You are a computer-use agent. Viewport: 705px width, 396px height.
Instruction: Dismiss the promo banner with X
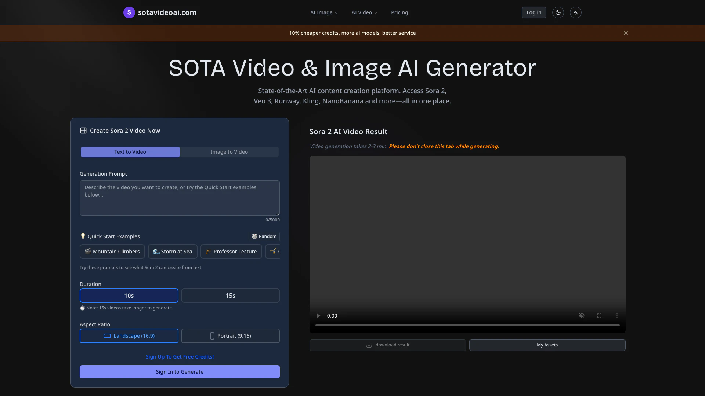click(625, 33)
